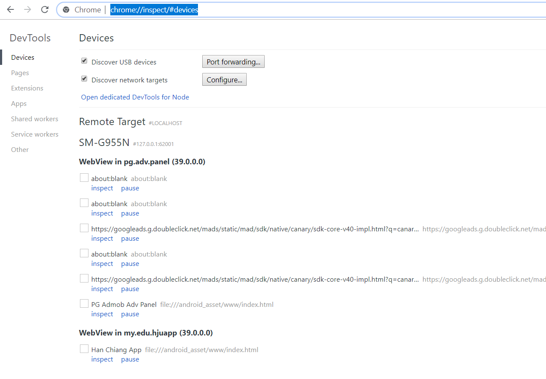Viewport: 546px width, 379px height.
Task: Click the Chrome site info icon
Action: point(66,9)
